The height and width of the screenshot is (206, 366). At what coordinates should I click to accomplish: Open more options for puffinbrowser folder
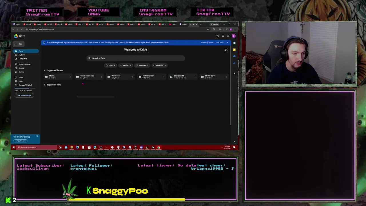[164, 77]
